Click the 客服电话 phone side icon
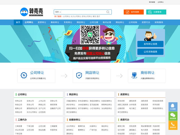Image resolution: width=180 pixels, height=135 pixels. point(173,125)
